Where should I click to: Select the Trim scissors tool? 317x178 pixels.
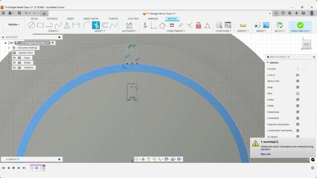tap(96, 25)
